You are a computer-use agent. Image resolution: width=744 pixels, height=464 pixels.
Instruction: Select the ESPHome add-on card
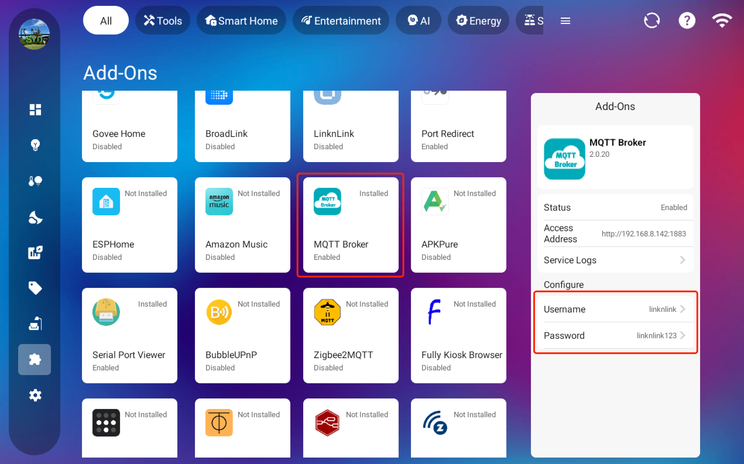(x=129, y=225)
